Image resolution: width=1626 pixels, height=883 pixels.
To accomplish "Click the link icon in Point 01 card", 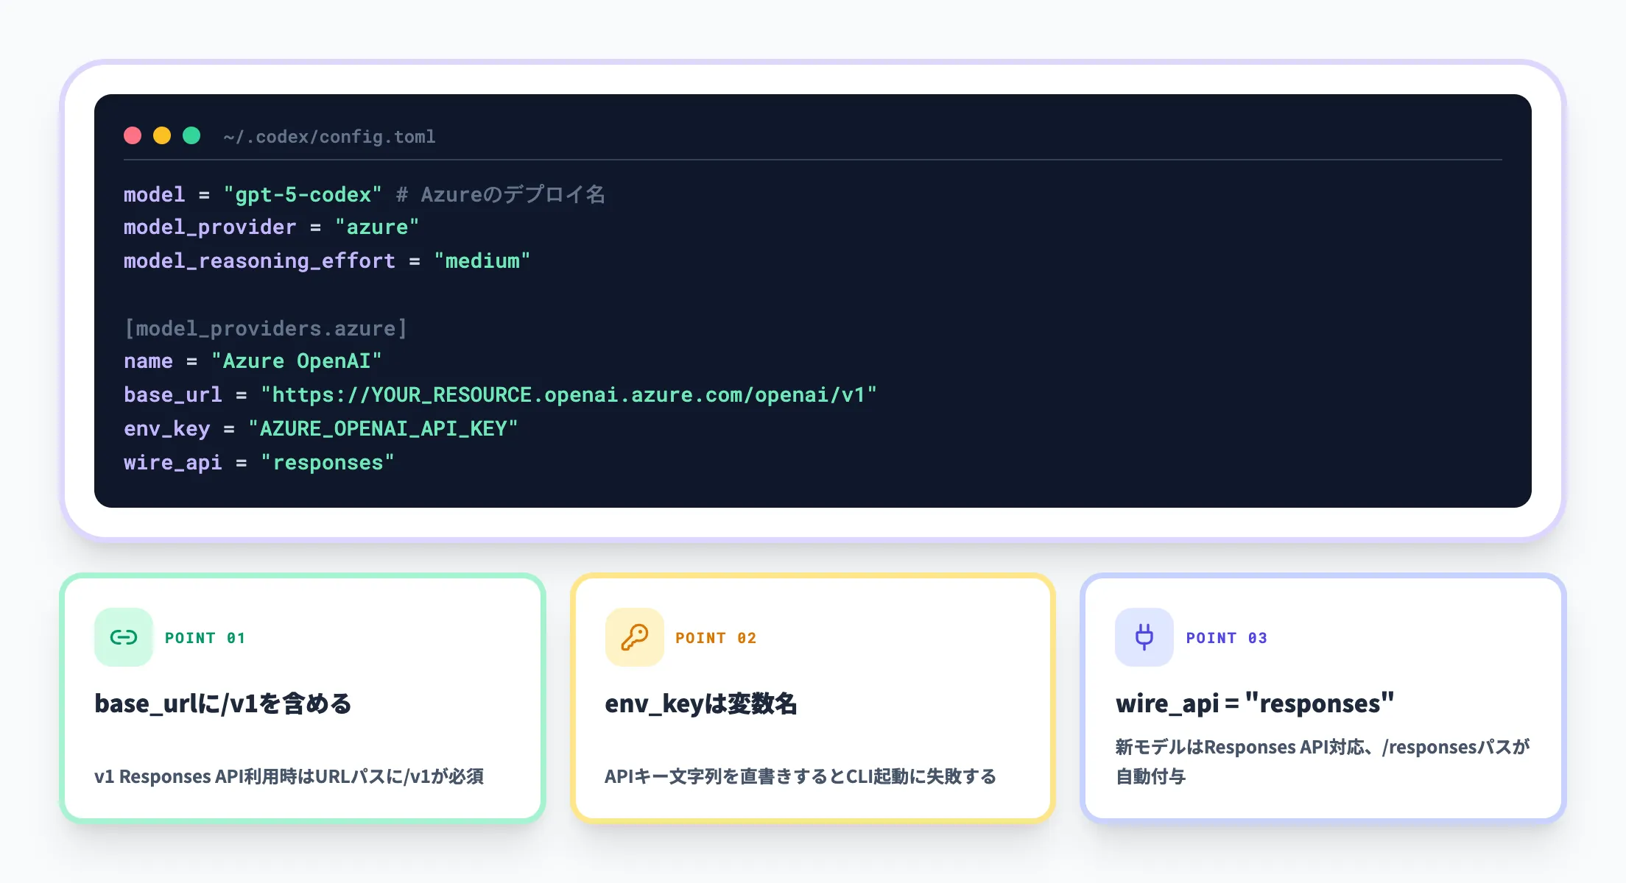I will click(124, 637).
